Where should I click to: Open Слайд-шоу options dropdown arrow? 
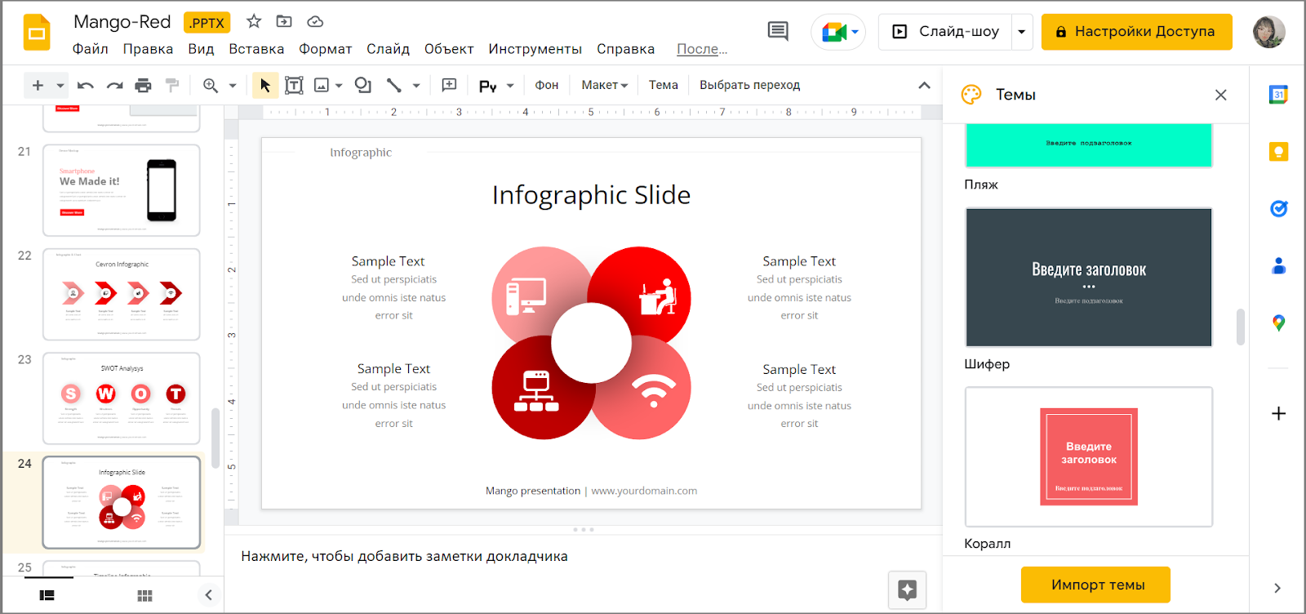click(1021, 32)
